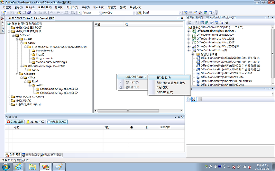Open the 파일(F) menu
Viewport: 275px width, 171px height.
(x=7, y=8)
